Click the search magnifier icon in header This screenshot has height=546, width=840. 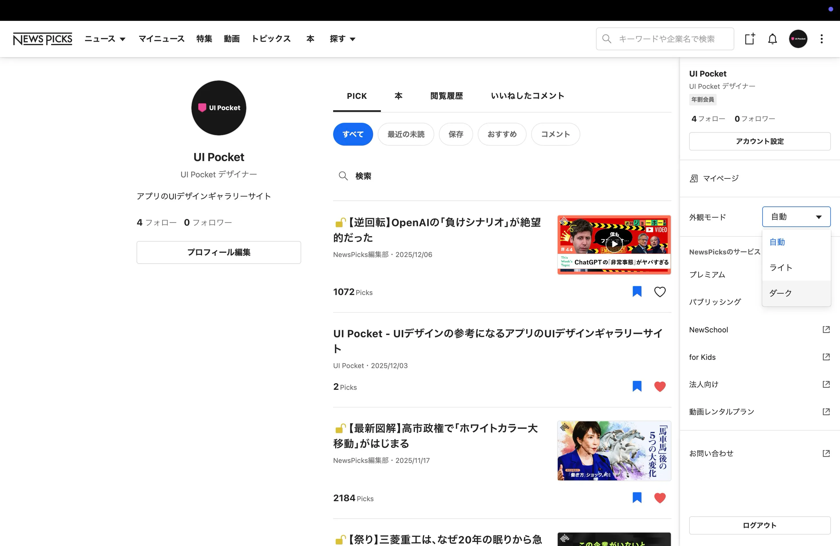point(606,39)
